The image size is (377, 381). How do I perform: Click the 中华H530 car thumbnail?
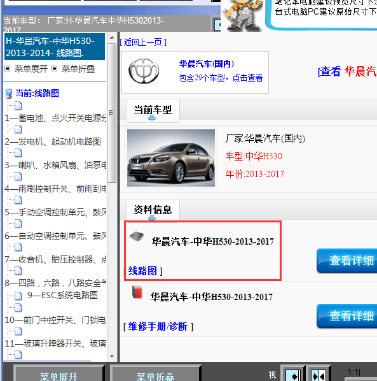coord(171,158)
